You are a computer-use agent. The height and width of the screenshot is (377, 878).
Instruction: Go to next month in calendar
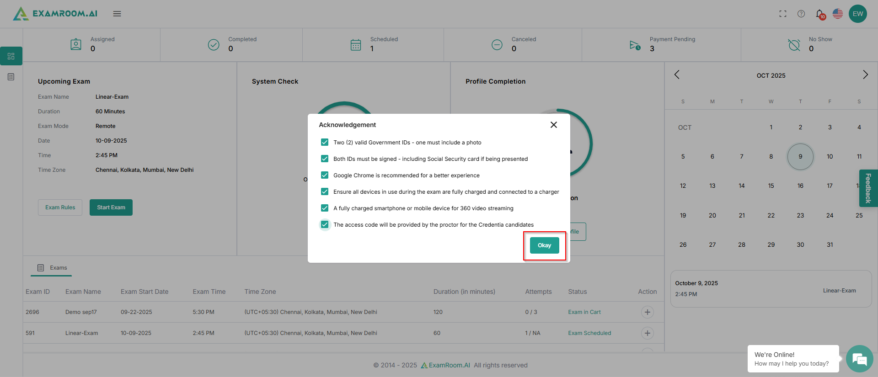point(865,74)
